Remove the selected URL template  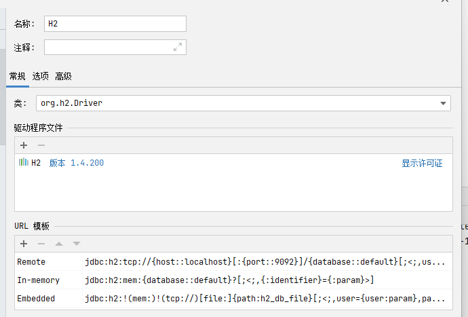[41, 244]
